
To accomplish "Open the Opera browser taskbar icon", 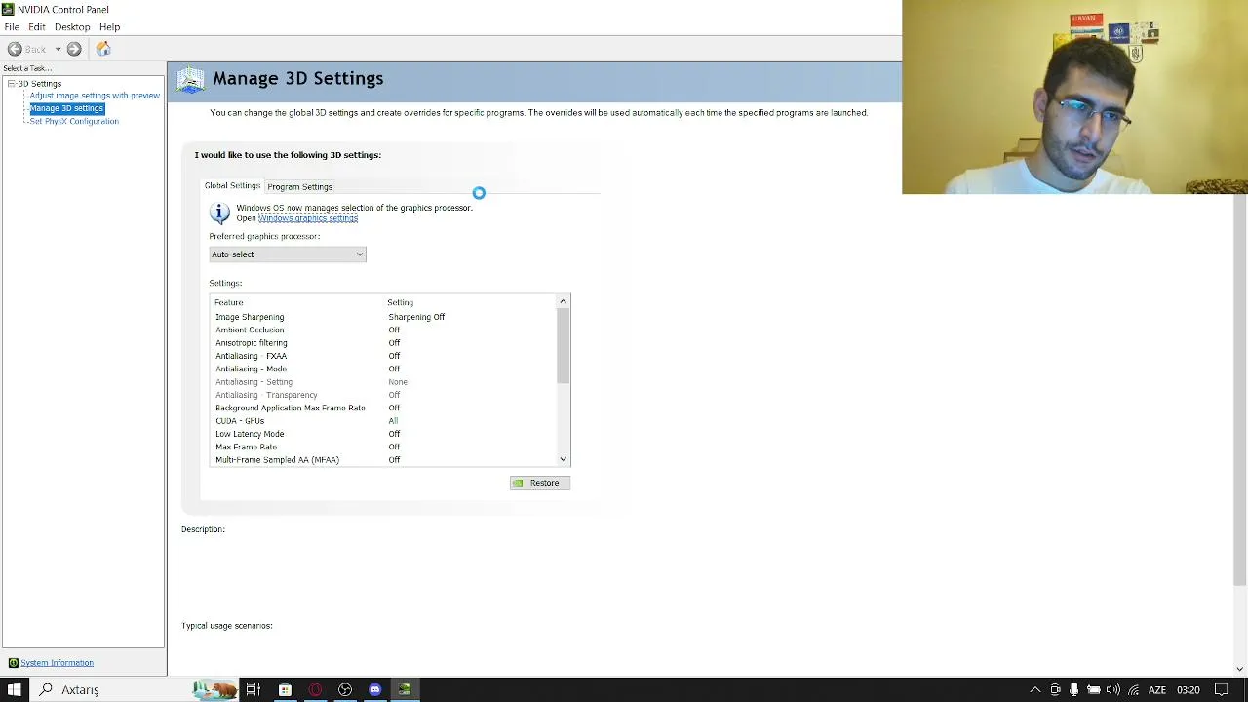I will pyautogui.click(x=315, y=689).
